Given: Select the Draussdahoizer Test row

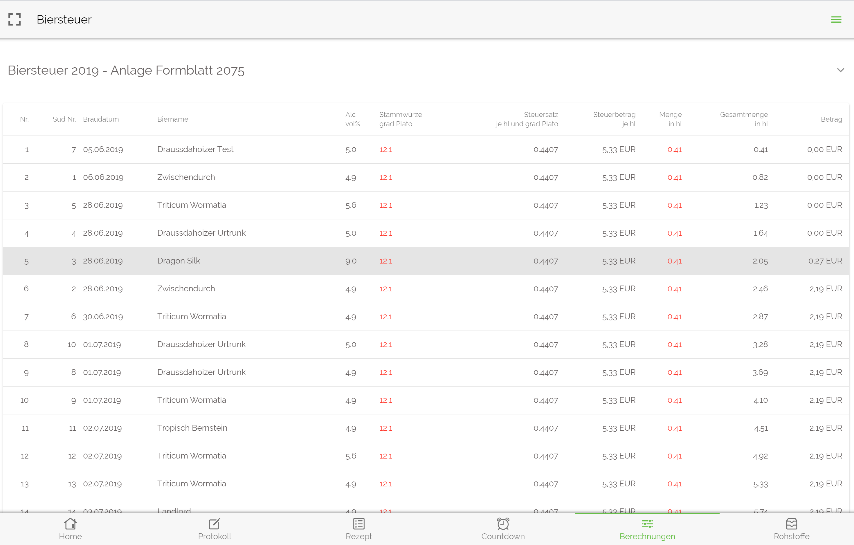Looking at the screenshot, I should tap(195, 149).
